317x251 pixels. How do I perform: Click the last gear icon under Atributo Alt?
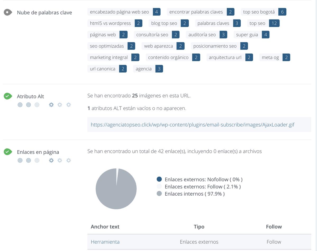pos(69,105)
